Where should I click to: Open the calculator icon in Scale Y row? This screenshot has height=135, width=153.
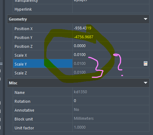[146, 63]
